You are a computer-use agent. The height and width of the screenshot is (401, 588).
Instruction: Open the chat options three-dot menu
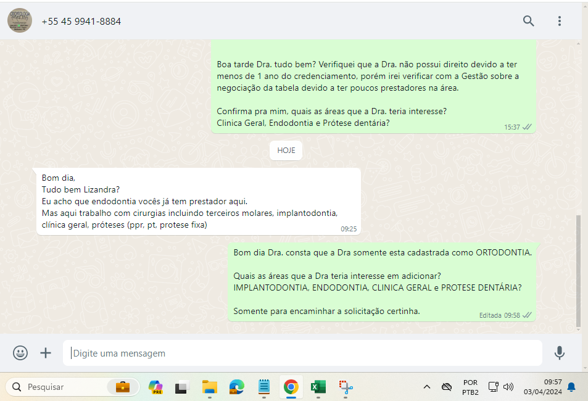(559, 21)
